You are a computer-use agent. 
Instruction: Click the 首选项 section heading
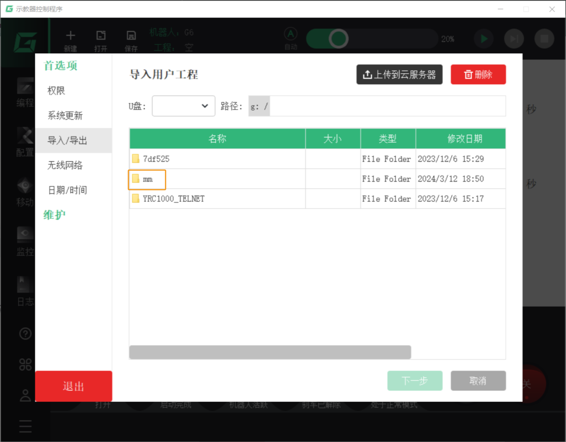(x=60, y=65)
